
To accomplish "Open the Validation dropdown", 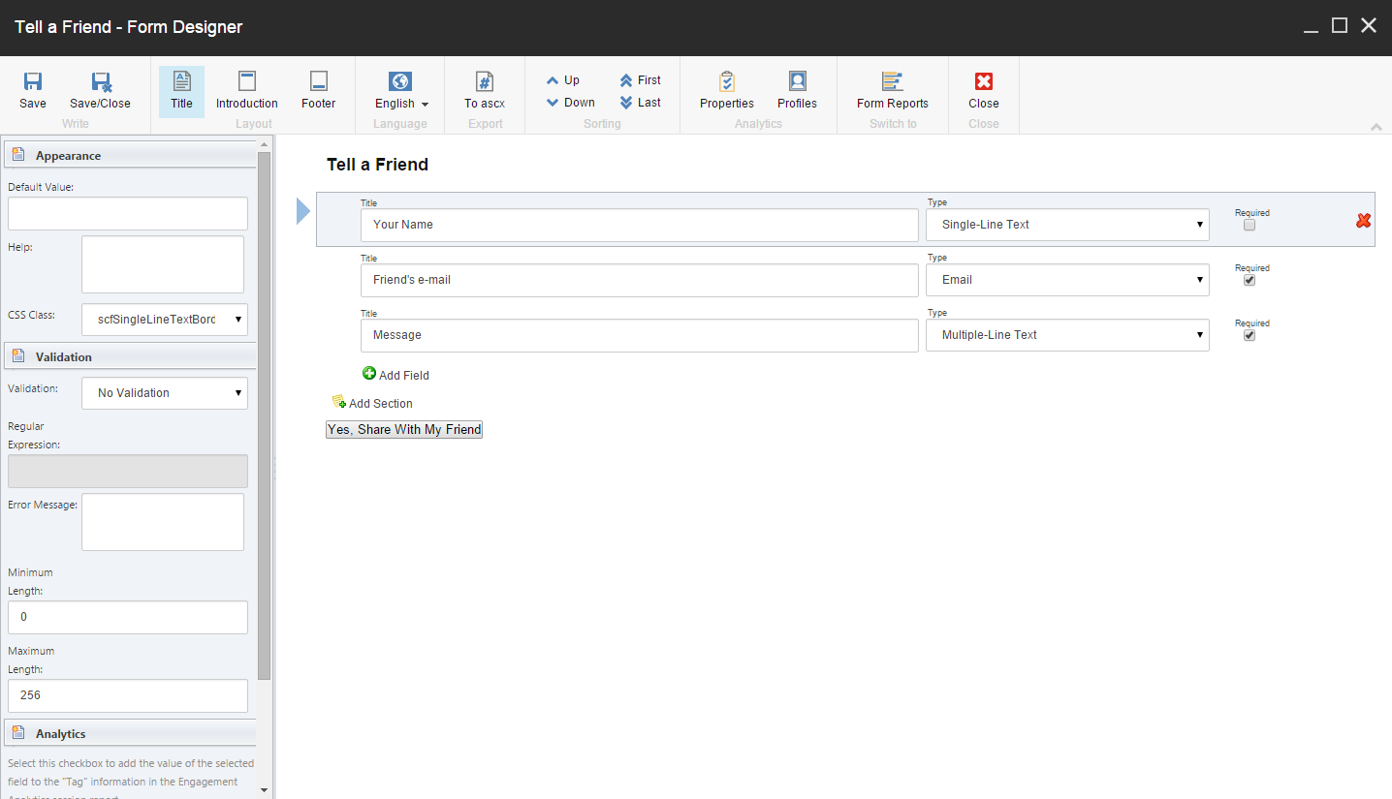I will (x=165, y=393).
